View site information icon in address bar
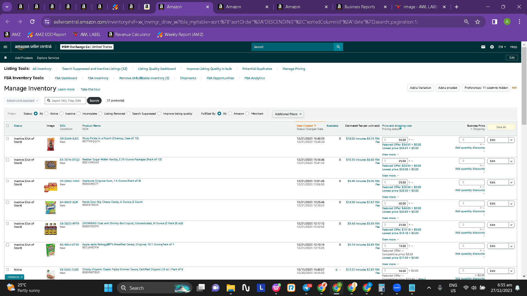The height and width of the screenshot is (296, 527). click(47, 22)
